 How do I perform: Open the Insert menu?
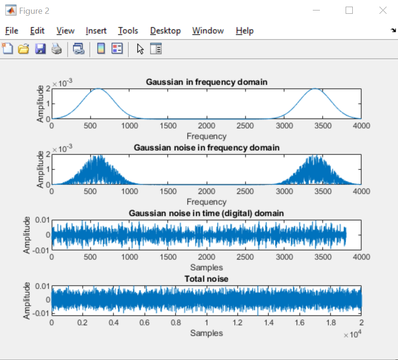pyautogui.click(x=96, y=30)
